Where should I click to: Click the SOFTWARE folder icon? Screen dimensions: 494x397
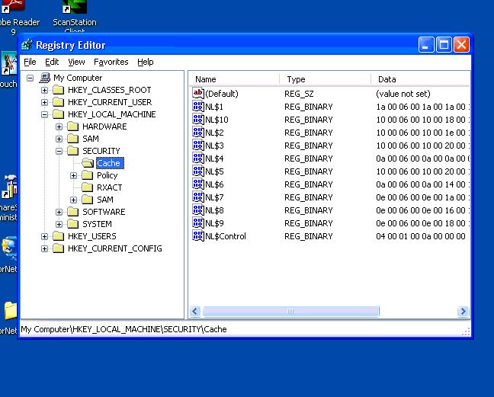pos(72,212)
